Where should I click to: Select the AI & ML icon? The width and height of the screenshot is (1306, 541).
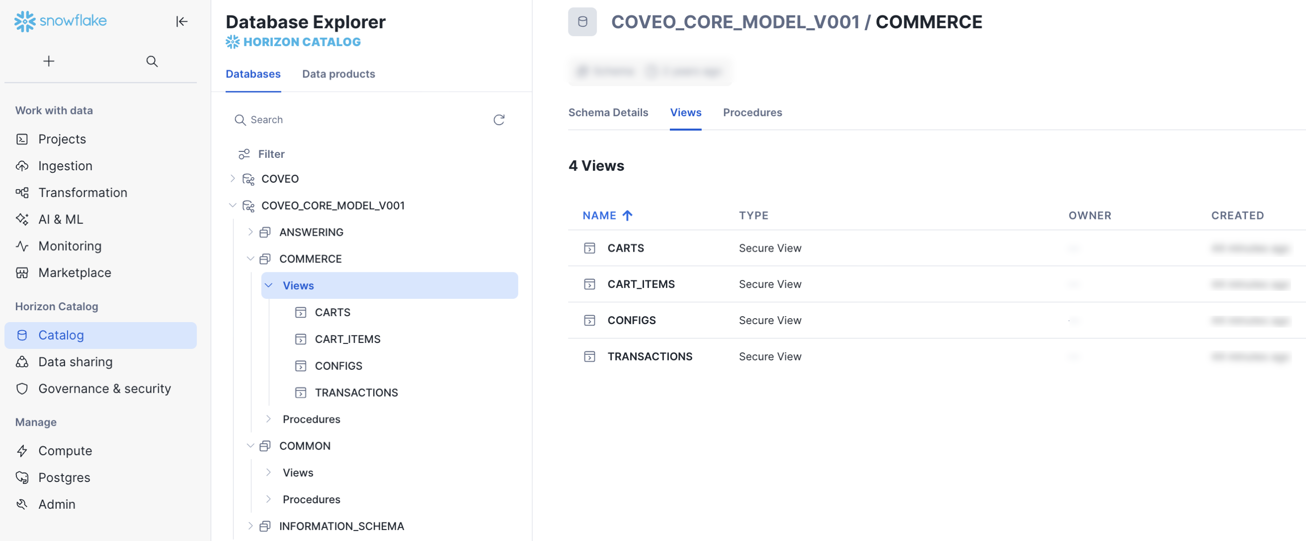click(x=22, y=219)
